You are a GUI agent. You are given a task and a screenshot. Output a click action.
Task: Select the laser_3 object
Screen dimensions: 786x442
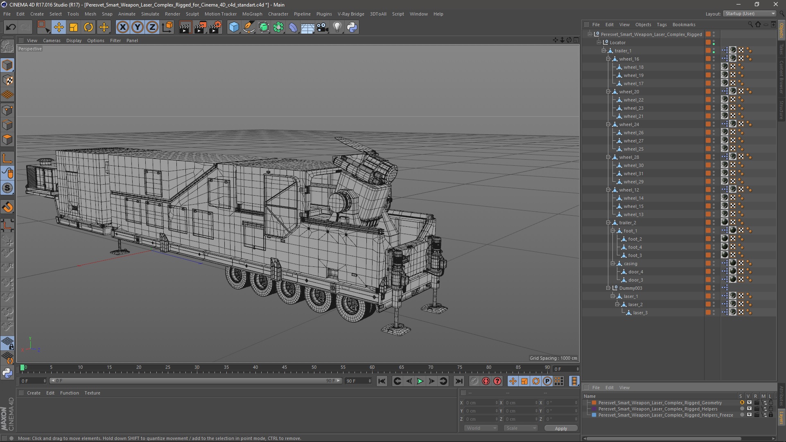point(640,313)
